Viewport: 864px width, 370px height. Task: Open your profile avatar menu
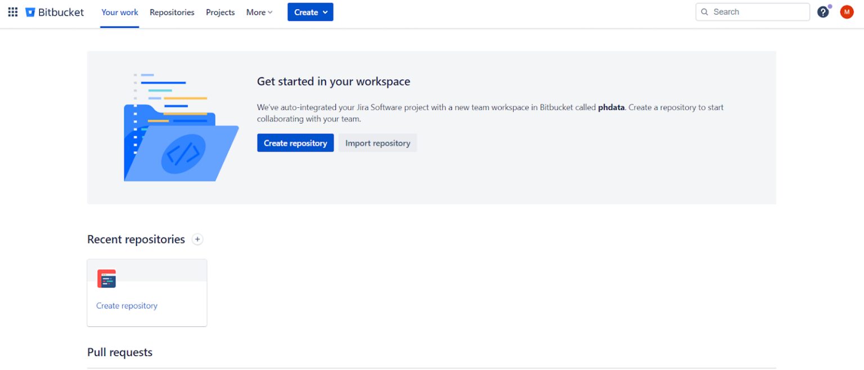click(847, 11)
